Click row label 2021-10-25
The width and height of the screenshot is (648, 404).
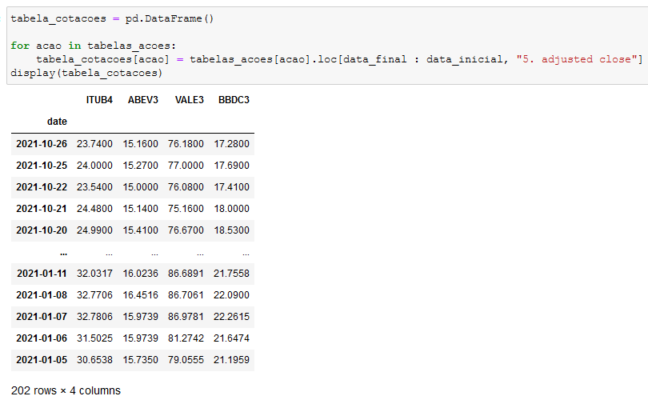[42, 166]
